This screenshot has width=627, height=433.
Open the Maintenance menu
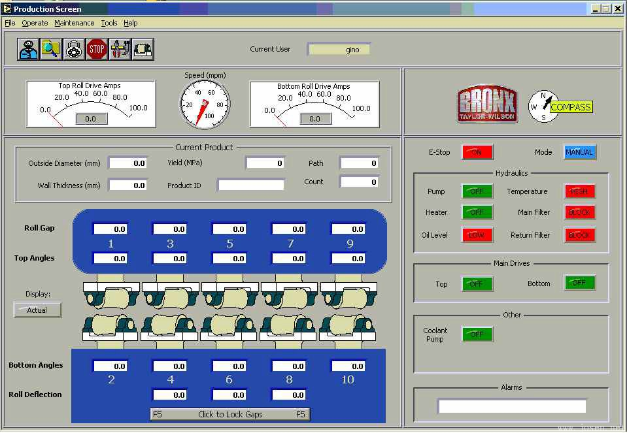click(x=74, y=23)
